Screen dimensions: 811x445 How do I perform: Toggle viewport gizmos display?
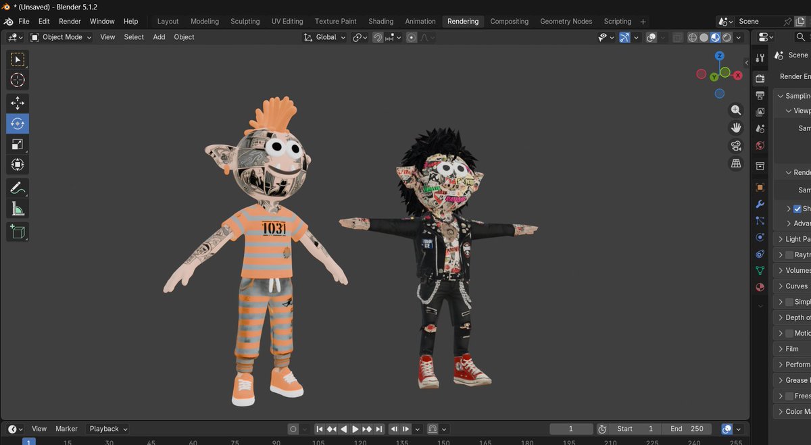click(625, 37)
